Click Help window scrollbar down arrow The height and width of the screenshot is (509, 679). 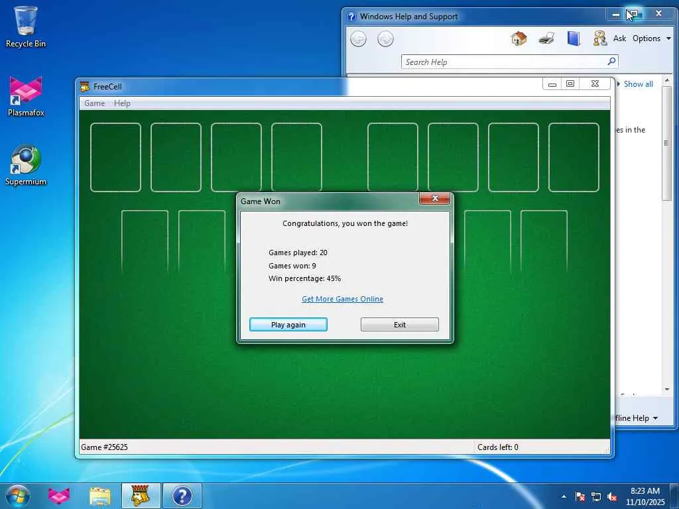point(667,390)
